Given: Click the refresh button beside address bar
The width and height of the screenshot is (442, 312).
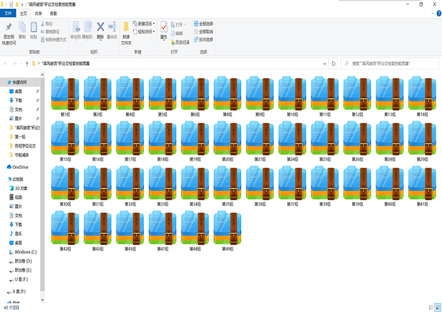Looking at the screenshot, I should pyautogui.click(x=333, y=64).
